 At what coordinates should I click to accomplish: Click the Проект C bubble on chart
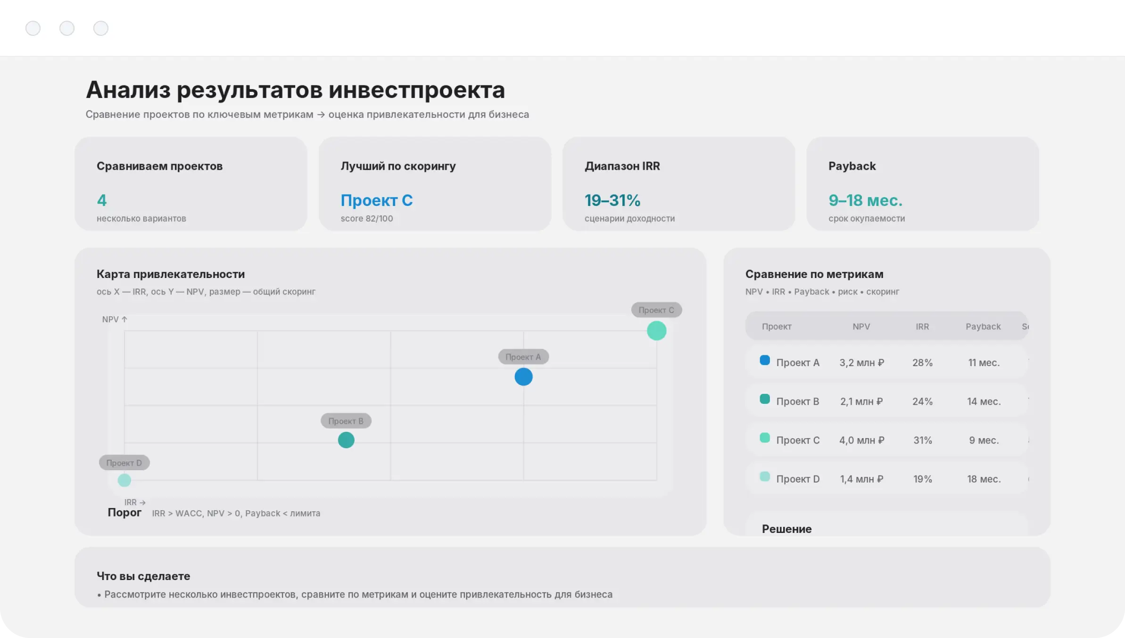coord(656,331)
